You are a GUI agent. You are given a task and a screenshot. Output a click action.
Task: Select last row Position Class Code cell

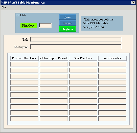click(24, 119)
